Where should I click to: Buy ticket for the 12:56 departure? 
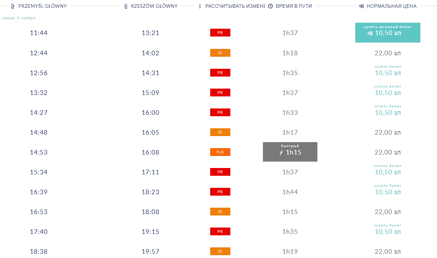[388, 71]
